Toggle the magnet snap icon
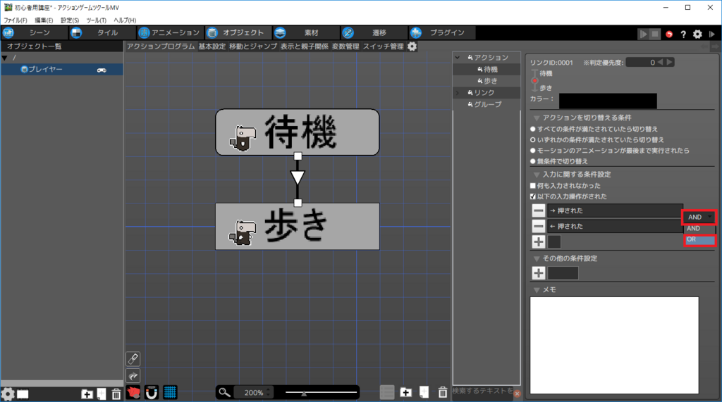 click(x=152, y=392)
